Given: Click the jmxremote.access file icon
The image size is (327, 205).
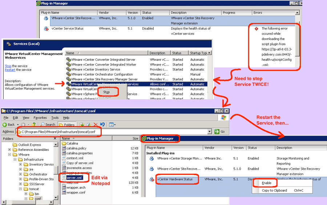Looking at the screenshot, I should pos(64,168).
